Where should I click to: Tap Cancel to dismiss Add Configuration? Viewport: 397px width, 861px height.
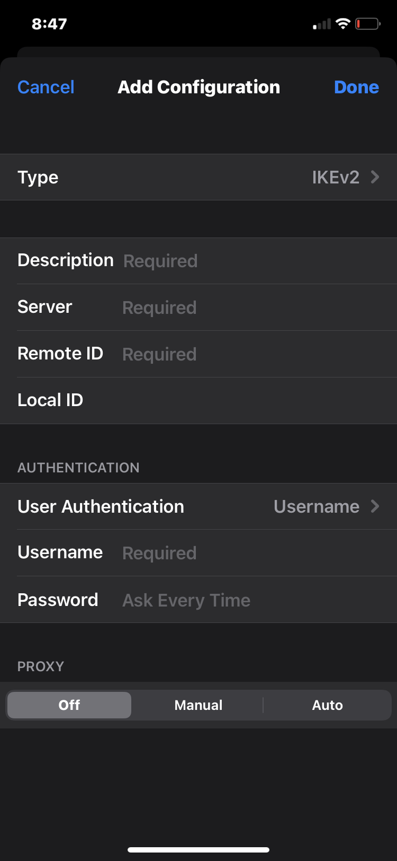click(x=46, y=87)
